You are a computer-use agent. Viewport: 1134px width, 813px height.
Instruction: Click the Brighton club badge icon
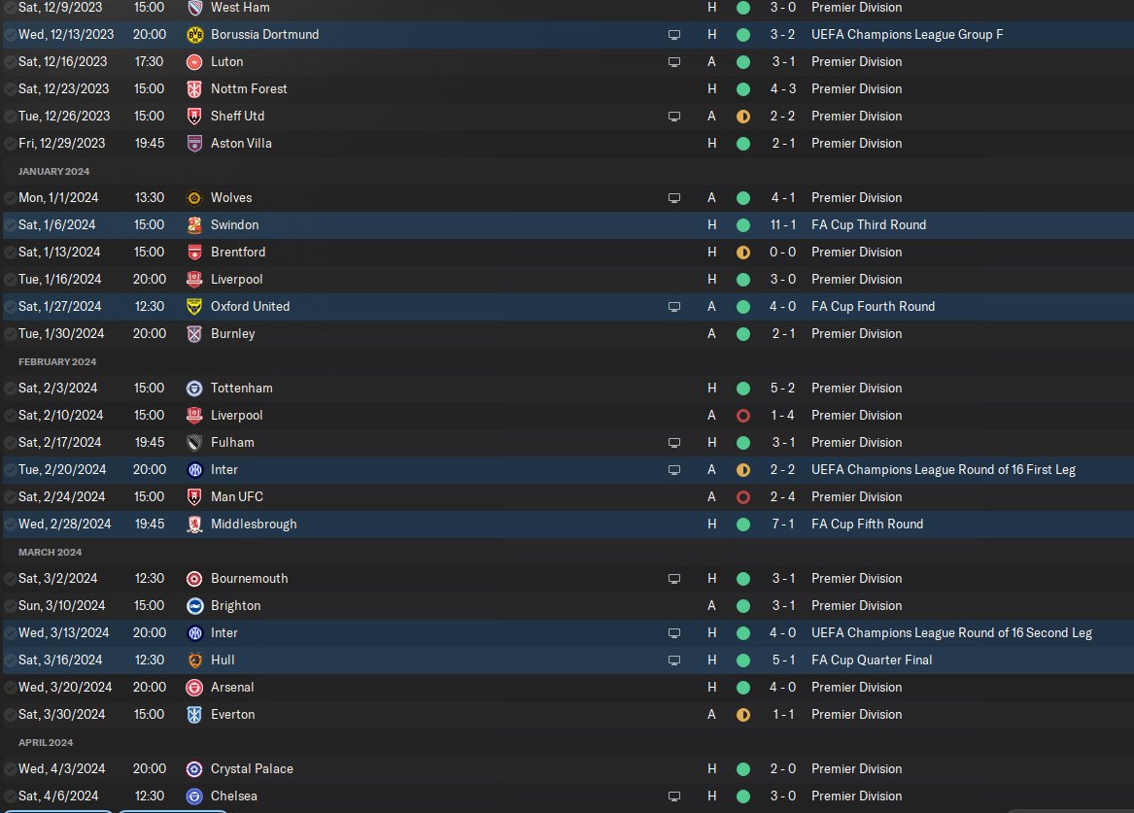tap(194, 605)
